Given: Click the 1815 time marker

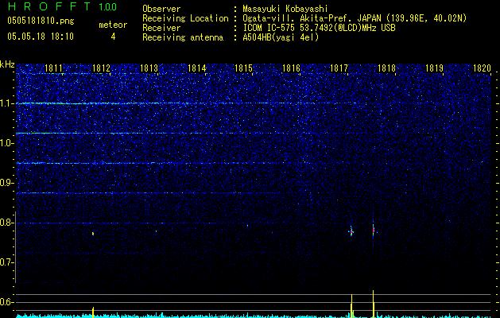Looking at the screenshot, I should click(x=243, y=68).
